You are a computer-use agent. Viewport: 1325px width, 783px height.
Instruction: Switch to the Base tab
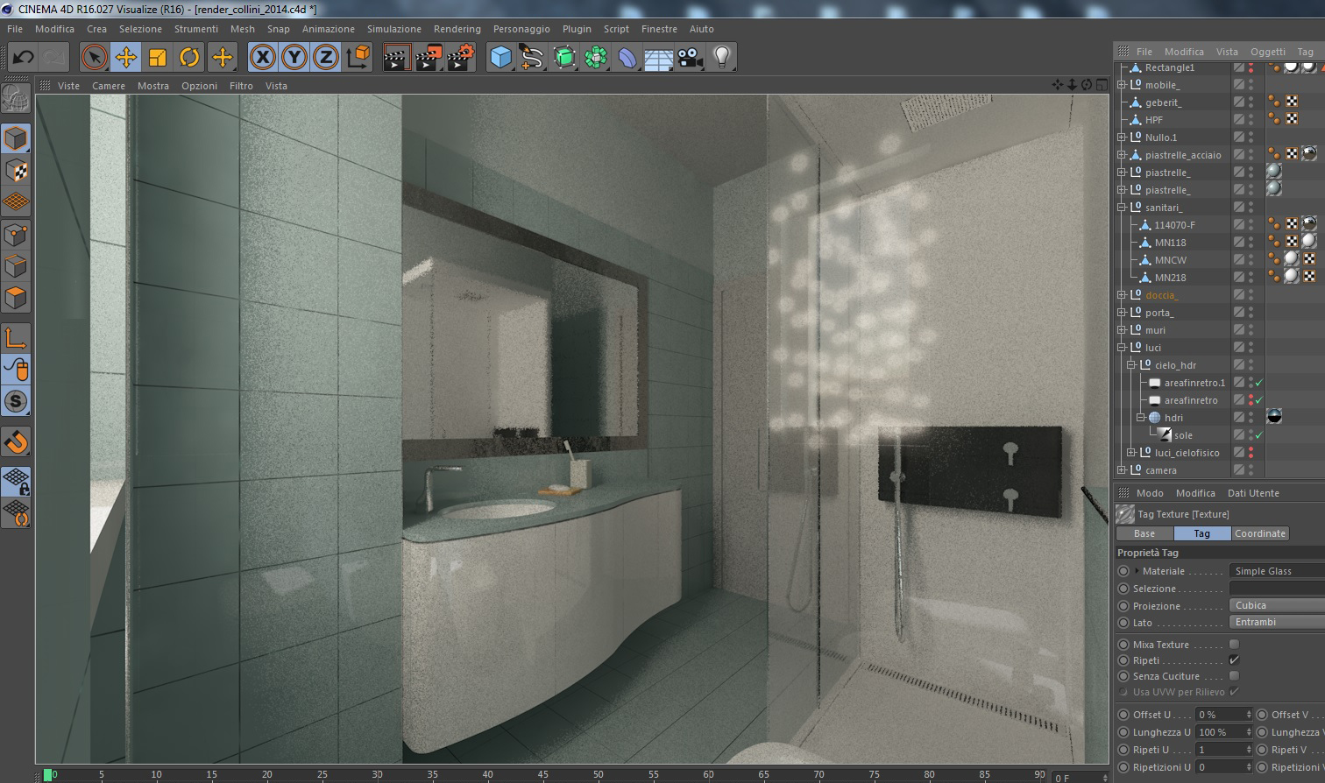coord(1144,533)
